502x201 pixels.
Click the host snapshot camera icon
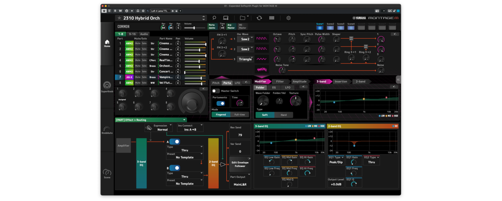tap(377, 11)
